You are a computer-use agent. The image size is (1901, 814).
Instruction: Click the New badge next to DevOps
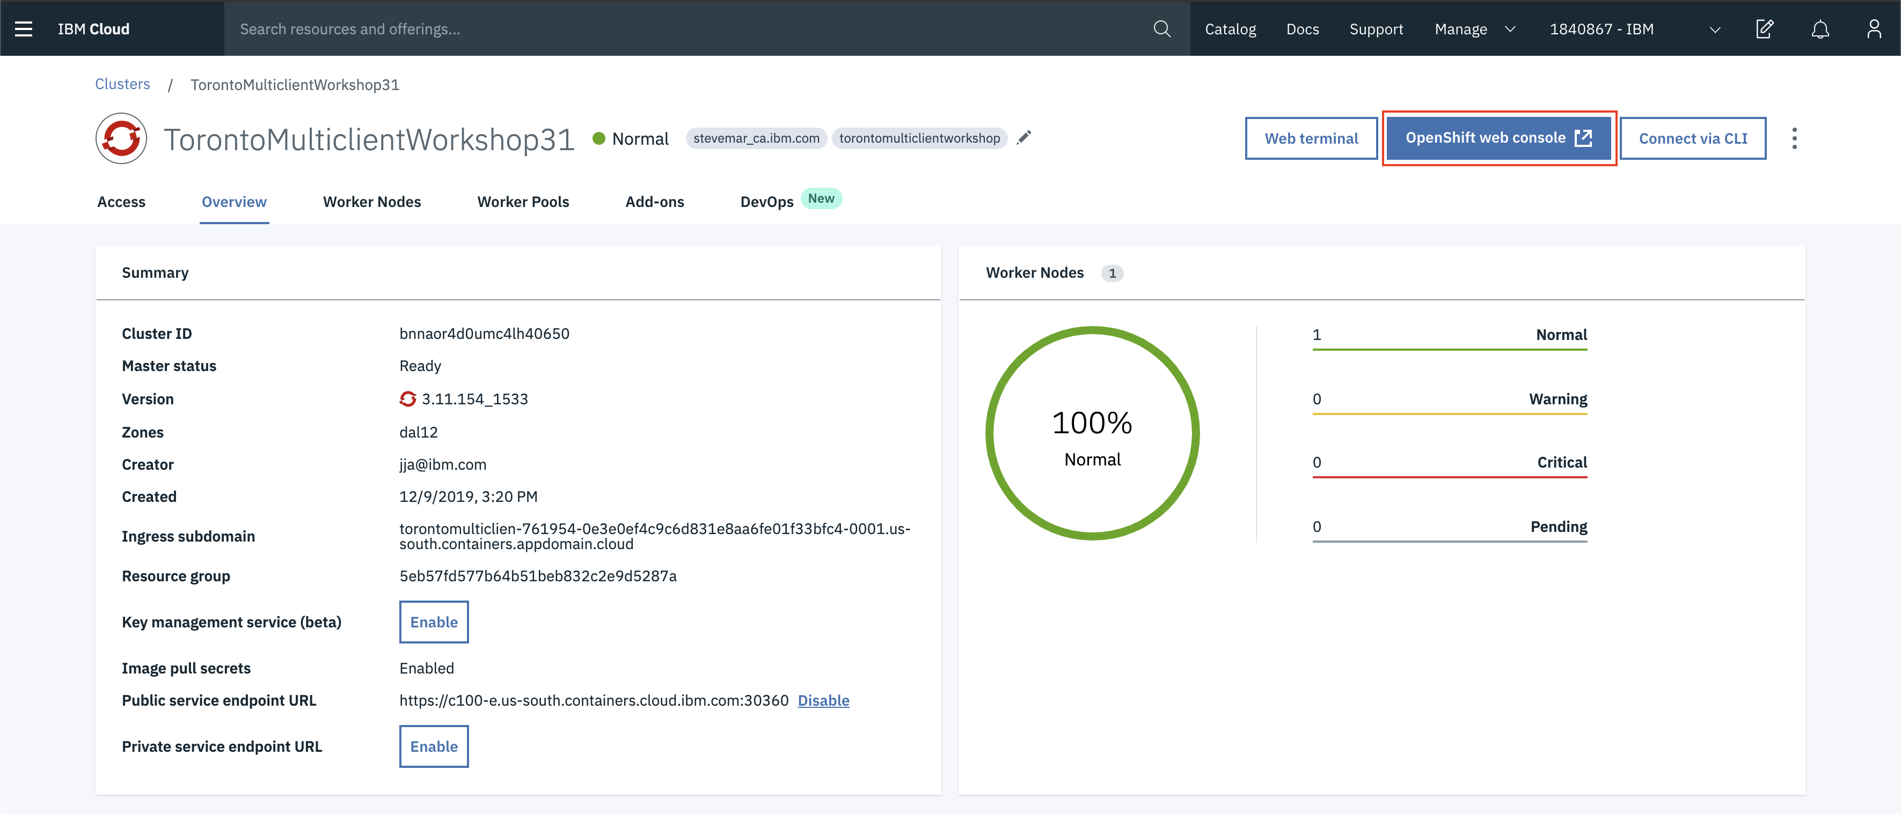point(821,198)
